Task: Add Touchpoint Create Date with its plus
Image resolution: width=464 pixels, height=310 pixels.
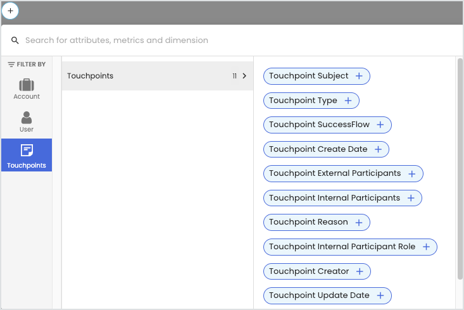Action: pyautogui.click(x=378, y=149)
